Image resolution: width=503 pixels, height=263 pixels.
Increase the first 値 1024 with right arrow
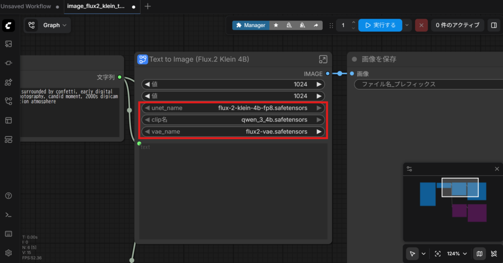point(319,84)
